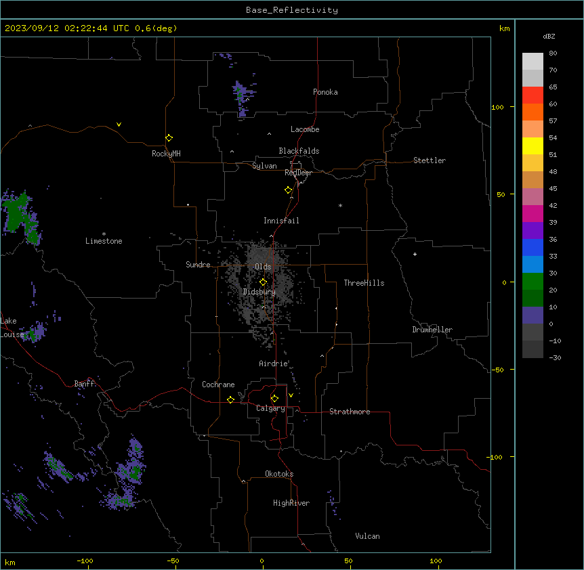Select the Didsbury town label
The height and width of the screenshot is (570, 584).
[259, 292]
